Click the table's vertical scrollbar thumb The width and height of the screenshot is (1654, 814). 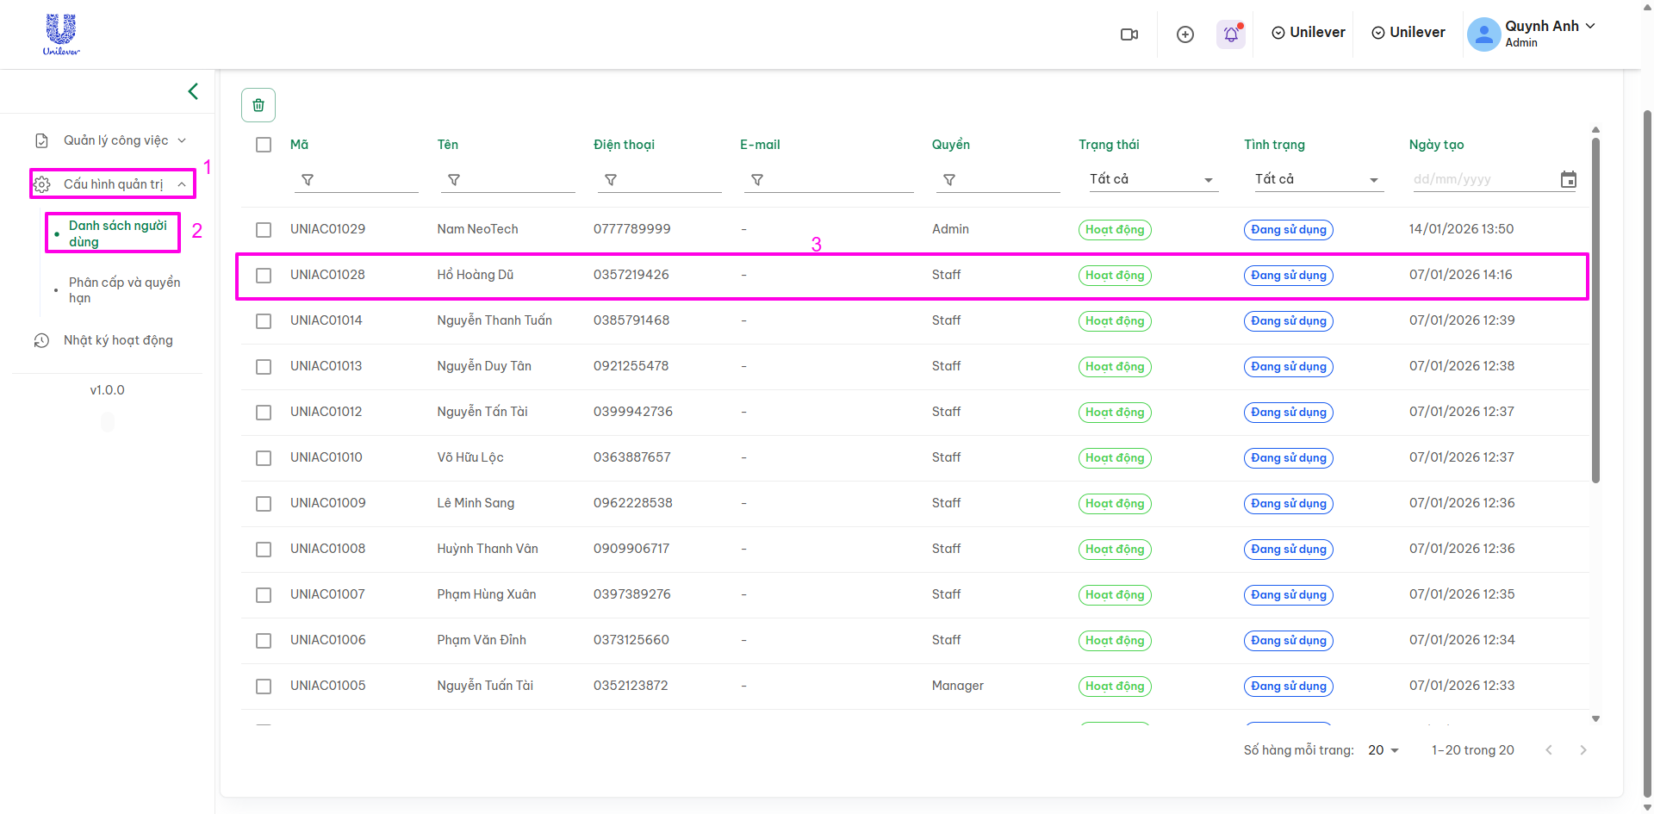click(1595, 310)
